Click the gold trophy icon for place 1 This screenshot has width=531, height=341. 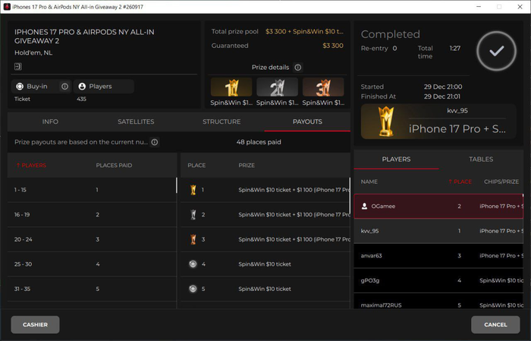tap(193, 190)
